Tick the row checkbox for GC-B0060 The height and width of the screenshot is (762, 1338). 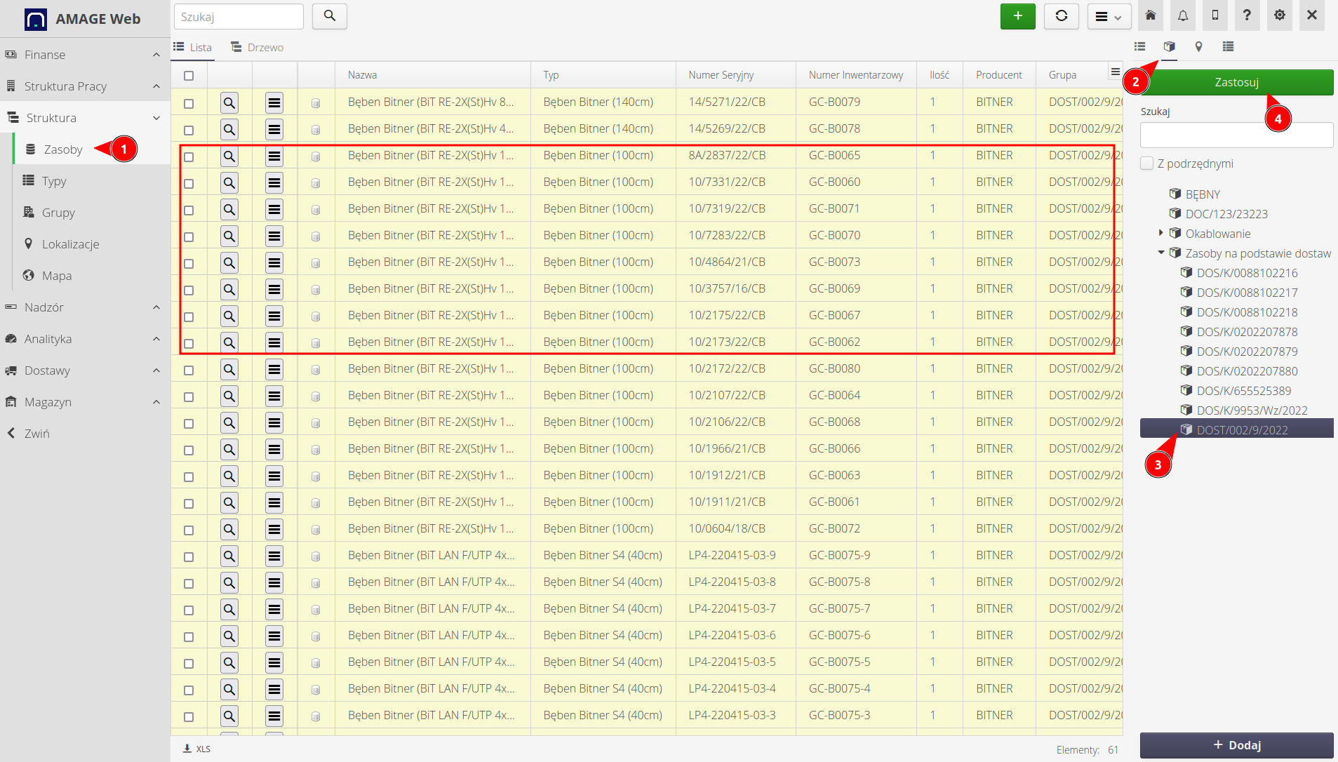(189, 183)
